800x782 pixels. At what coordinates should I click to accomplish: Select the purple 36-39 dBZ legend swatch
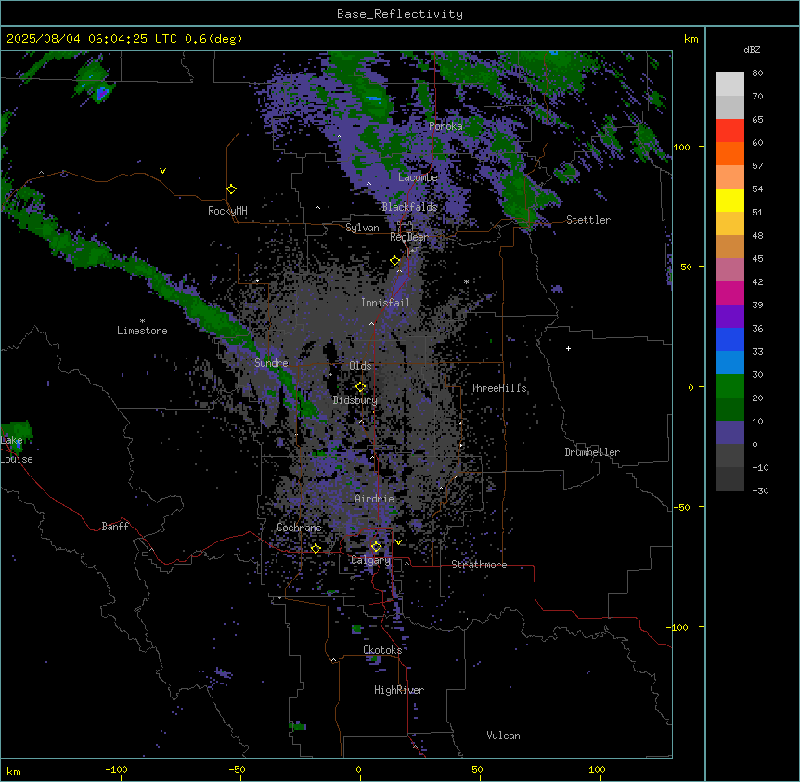[729, 317]
